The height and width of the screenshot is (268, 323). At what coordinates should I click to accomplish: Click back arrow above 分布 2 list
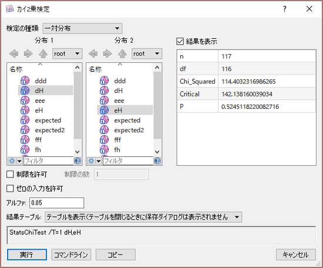click(x=93, y=54)
